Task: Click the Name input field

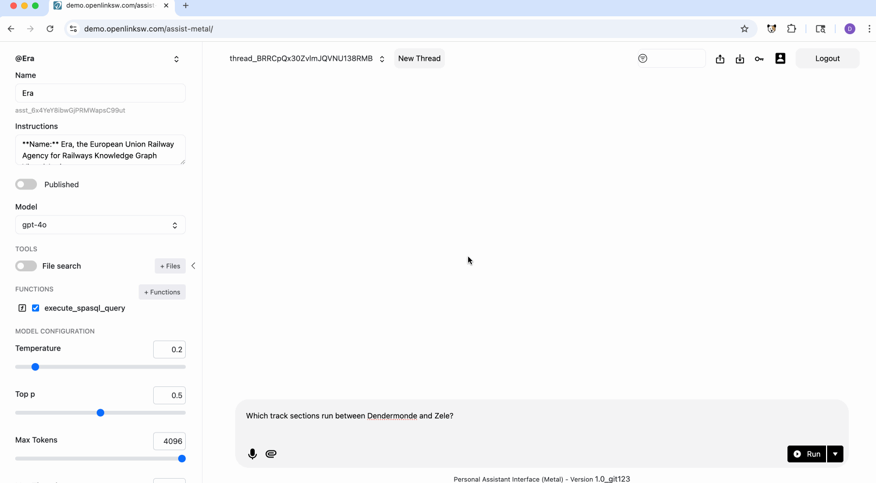Action: point(100,93)
